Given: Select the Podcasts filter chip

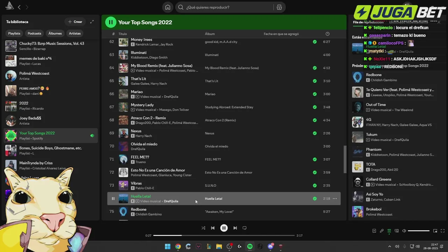Looking at the screenshot, I should click(x=34, y=33).
